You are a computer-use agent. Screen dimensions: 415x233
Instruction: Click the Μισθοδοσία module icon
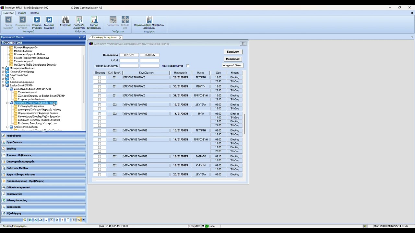click(4, 136)
